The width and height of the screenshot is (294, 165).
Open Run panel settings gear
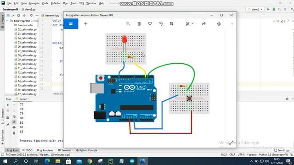pos(287,99)
